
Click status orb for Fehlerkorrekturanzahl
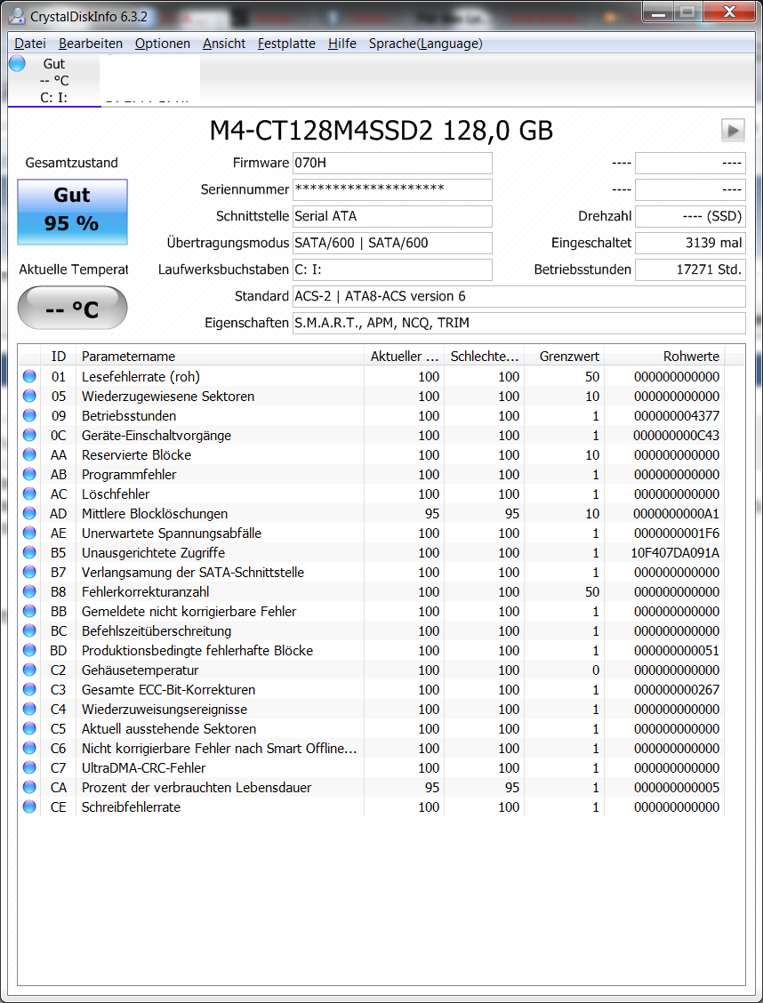pyautogui.click(x=28, y=591)
